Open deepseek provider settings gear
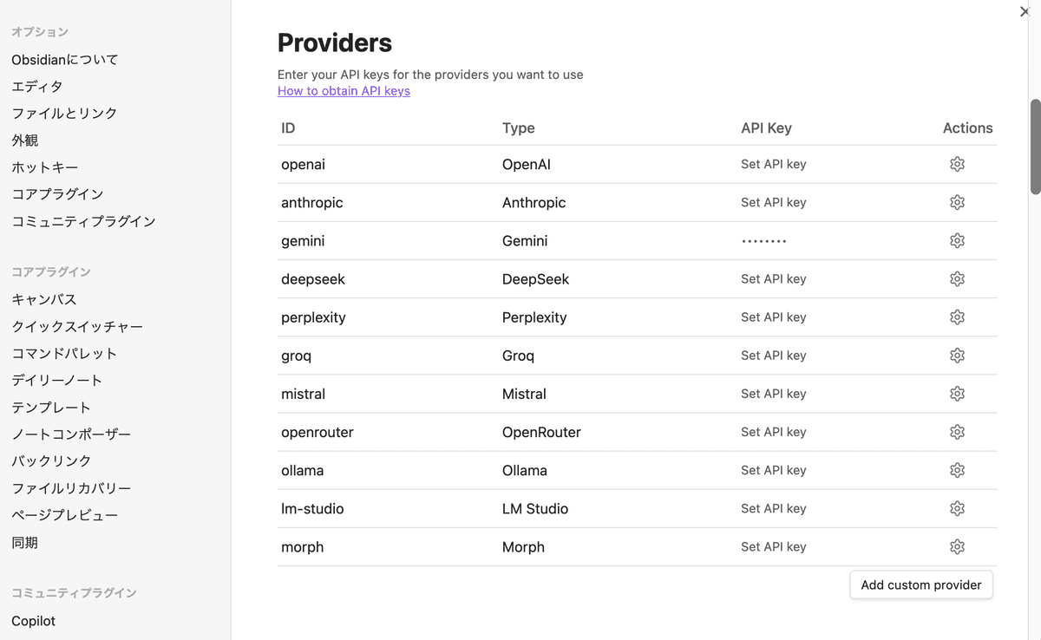Screen dimensions: 1041x640 click(x=957, y=279)
